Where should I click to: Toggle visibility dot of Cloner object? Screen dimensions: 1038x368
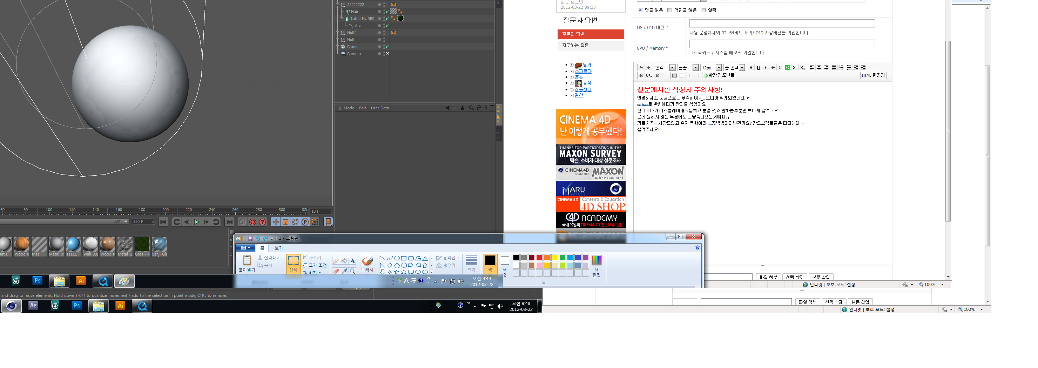click(379, 47)
